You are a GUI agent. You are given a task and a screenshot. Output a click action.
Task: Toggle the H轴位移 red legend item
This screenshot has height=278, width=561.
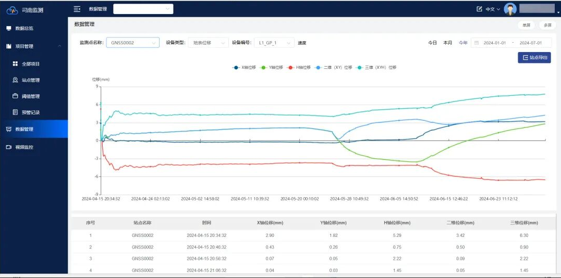(299, 68)
